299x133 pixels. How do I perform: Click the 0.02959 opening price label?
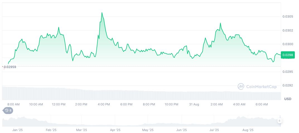[10, 67]
